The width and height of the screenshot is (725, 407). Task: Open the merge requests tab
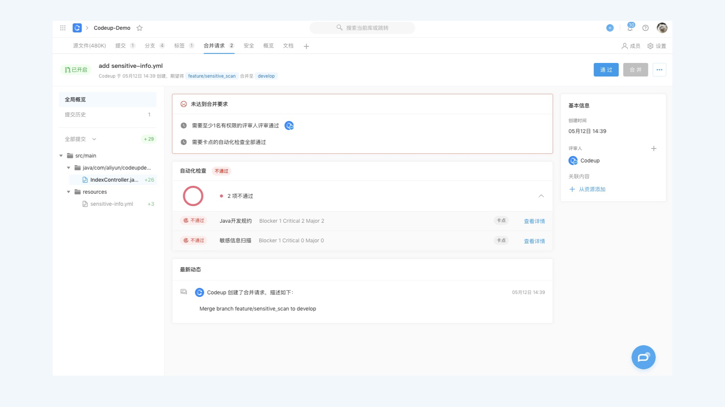[219, 46]
